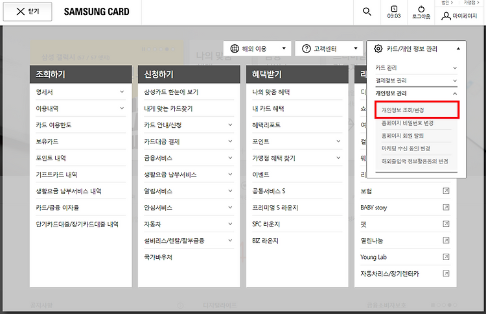486x314 pixels.
Task: Select 홈페이지 비밀번호 변경
Action: click(x=408, y=123)
